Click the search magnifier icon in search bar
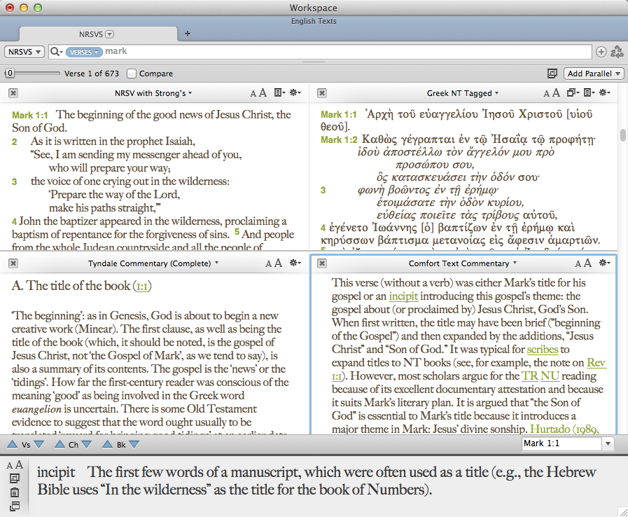The height and width of the screenshot is (517, 628). [56, 52]
